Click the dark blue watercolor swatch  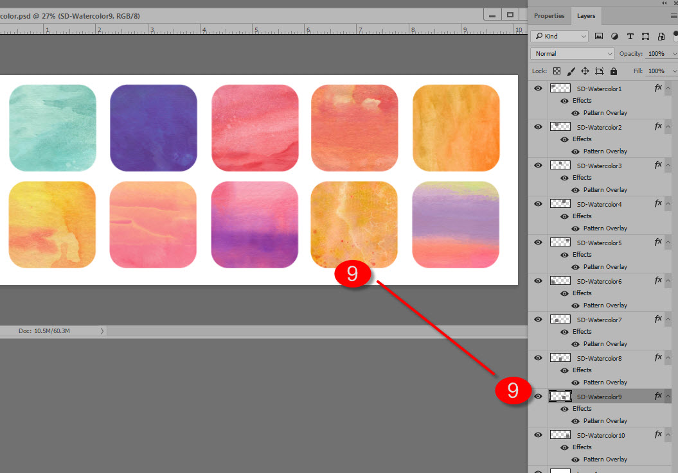pos(154,128)
